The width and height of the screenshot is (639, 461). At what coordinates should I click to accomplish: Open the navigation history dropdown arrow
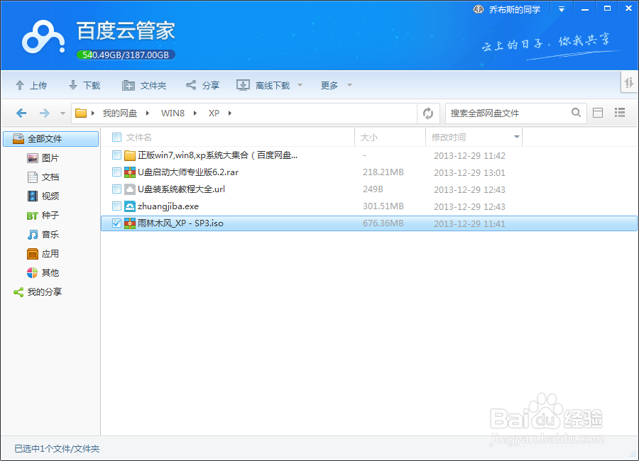click(62, 113)
